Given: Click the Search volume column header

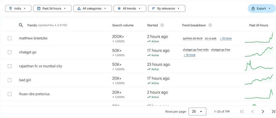Looking at the screenshot, I should pos(123,25).
